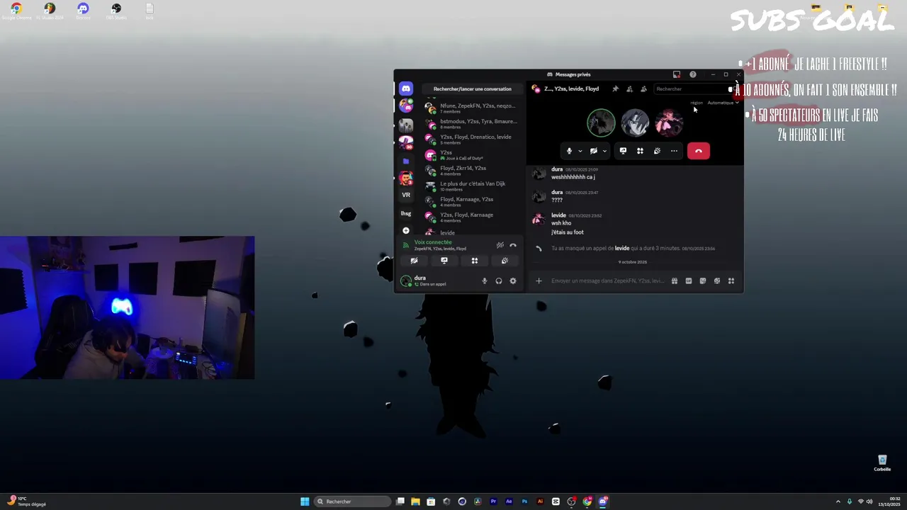The image size is (907, 510).
Task: Expand microphone options arrow in call
Action: coord(580,151)
